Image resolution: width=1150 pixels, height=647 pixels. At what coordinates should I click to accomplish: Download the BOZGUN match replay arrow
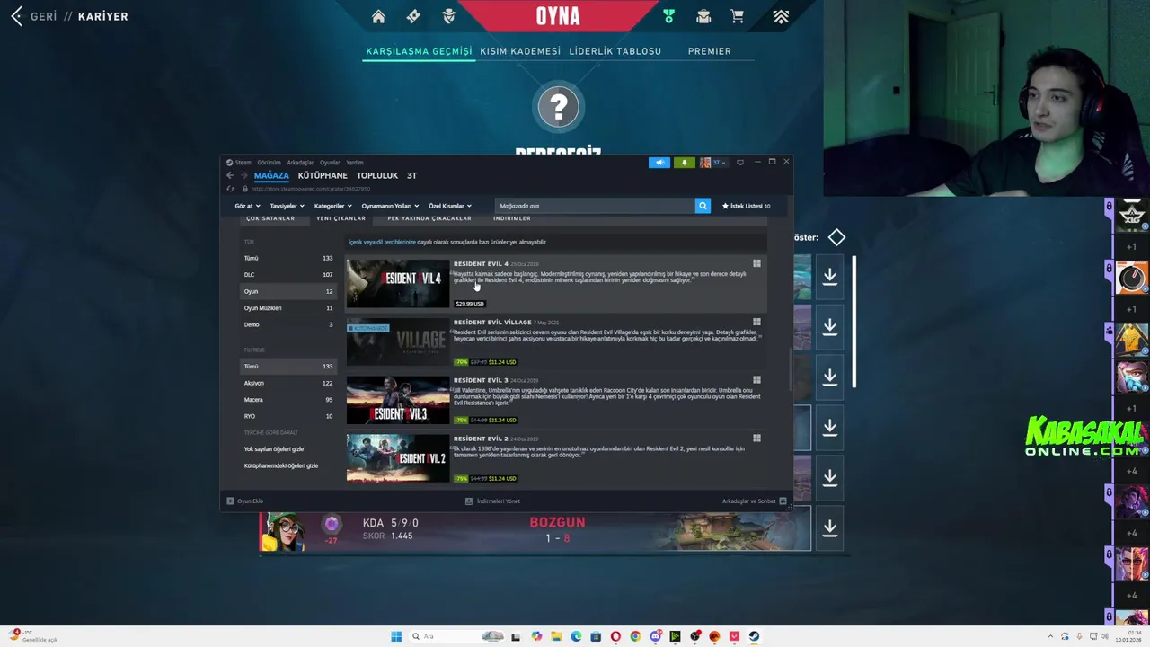[829, 527]
